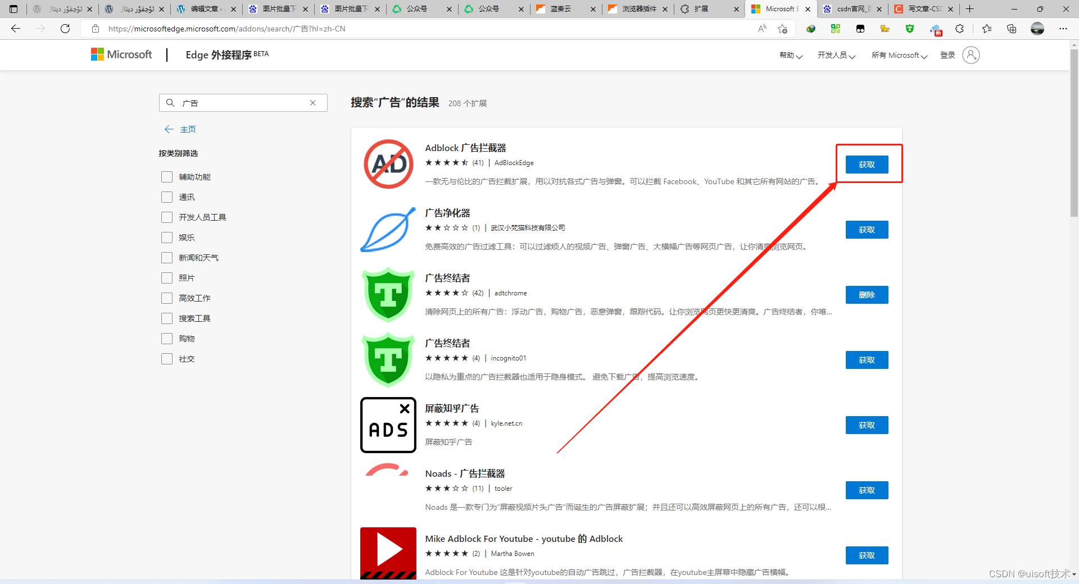Click the 广告 search input field

click(x=243, y=103)
